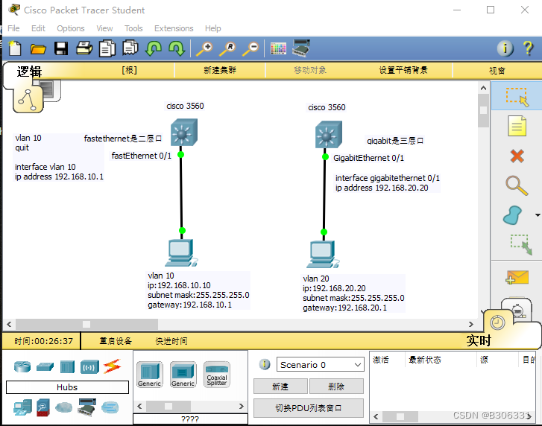Open a file using the folder icon
Viewport: 542px width, 426px height.
[38, 49]
